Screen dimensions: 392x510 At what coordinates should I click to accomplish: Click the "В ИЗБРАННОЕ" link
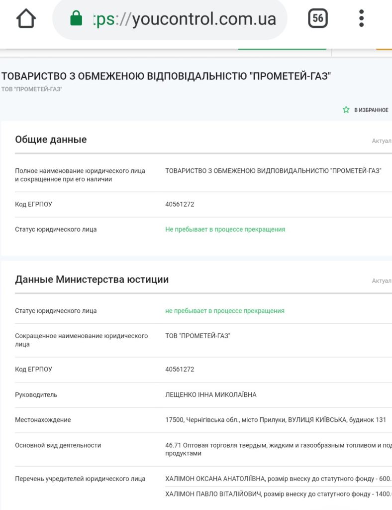pos(371,110)
